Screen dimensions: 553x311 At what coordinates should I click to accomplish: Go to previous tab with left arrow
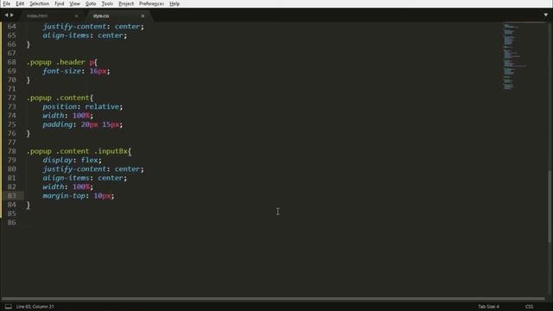[6, 16]
